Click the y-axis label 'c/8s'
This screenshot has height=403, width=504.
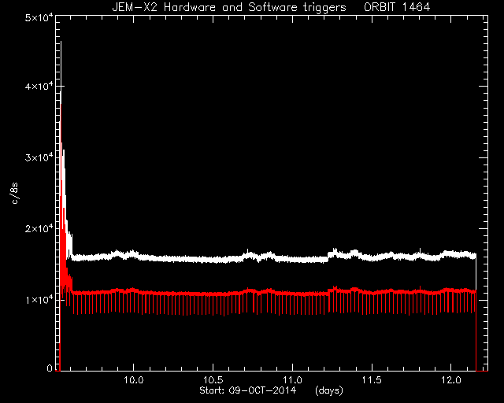15,194
